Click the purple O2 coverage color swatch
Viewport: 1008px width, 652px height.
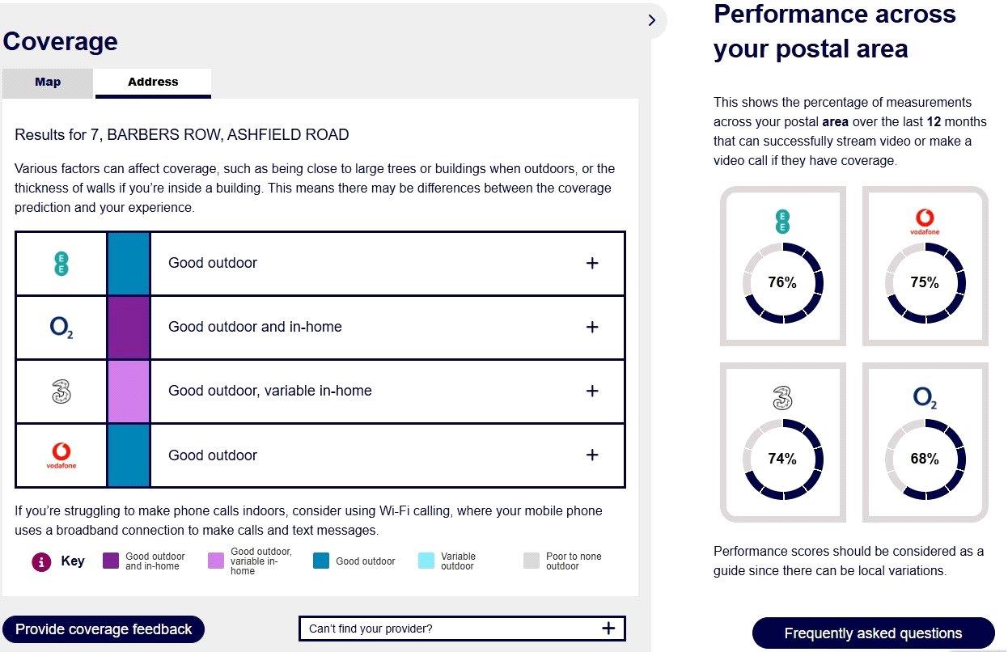click(129, 327)
